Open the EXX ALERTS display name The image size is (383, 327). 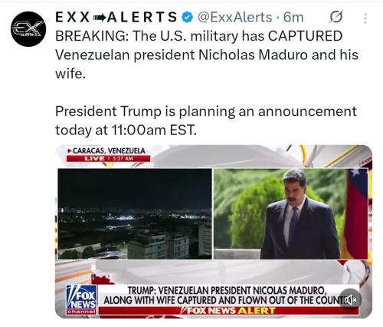pyautogui.click(x=116, y=18)
